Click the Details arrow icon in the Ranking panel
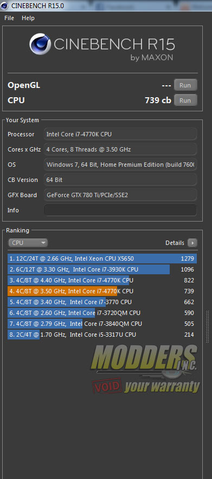 (192, 243)
